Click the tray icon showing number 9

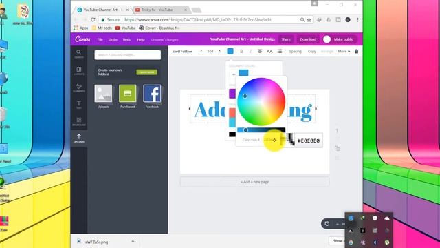coord(363,230)
